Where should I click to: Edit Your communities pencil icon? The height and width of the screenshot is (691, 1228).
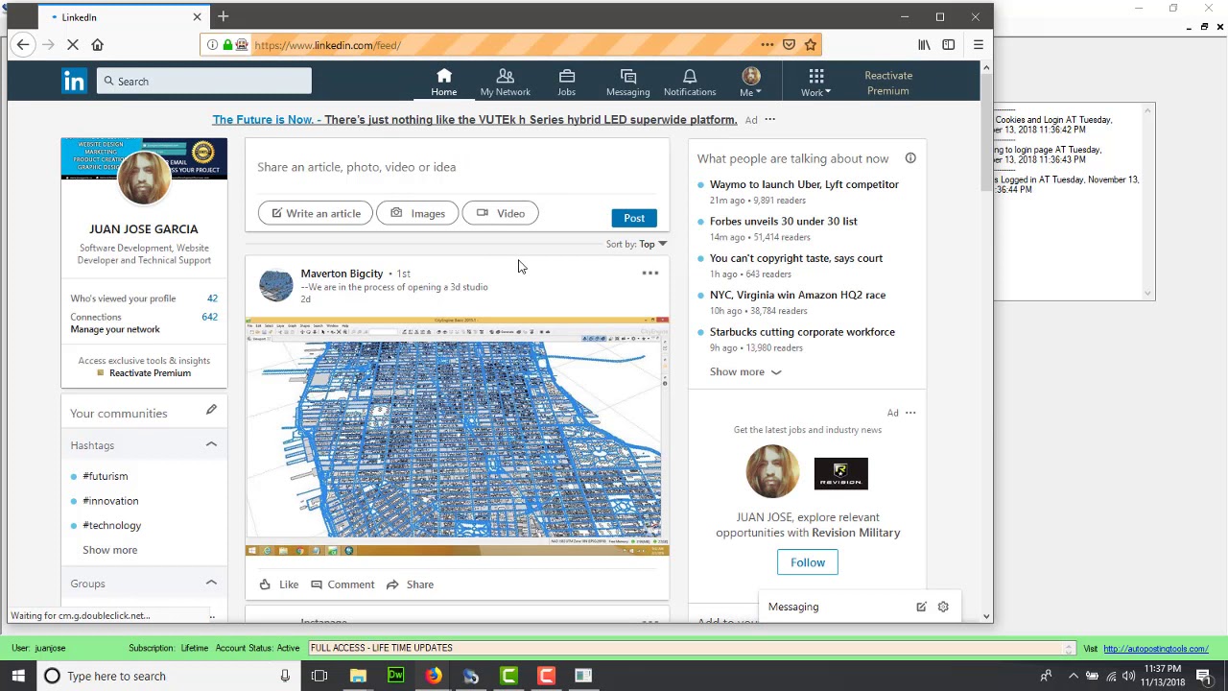pos(211,410)
